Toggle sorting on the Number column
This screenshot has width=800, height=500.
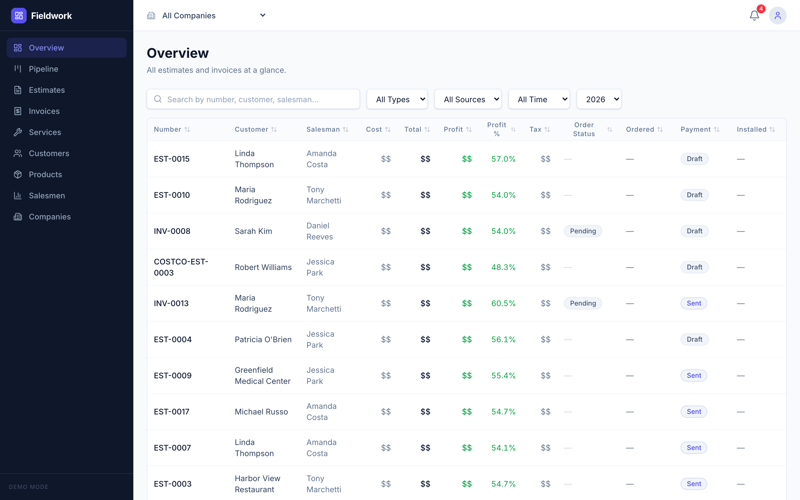click(x=188, y=129)
